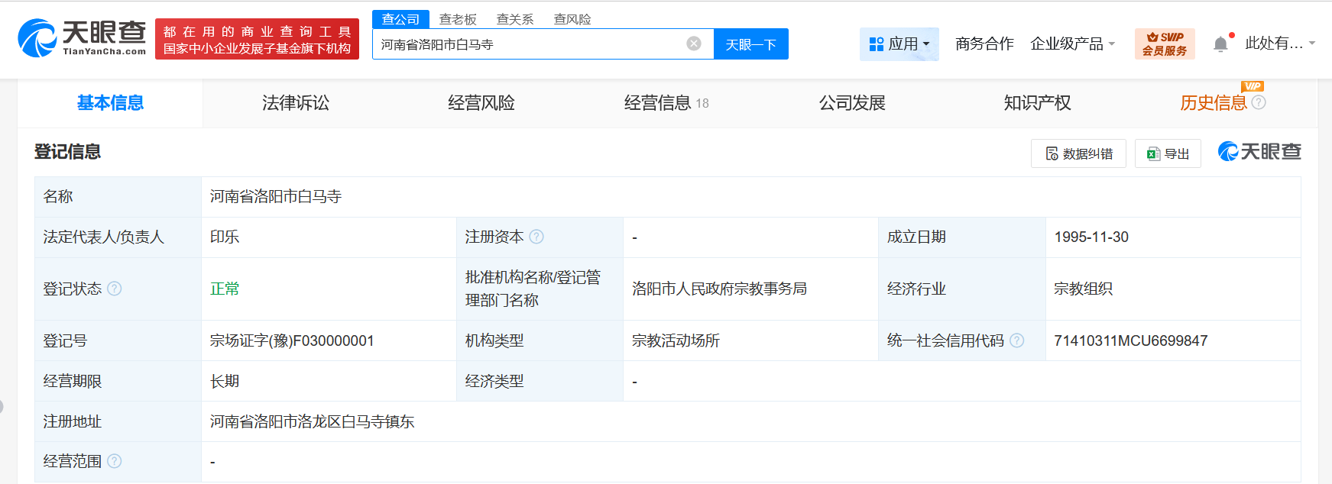Click the establishment date 1995-11-30

tap(1091, 237)
